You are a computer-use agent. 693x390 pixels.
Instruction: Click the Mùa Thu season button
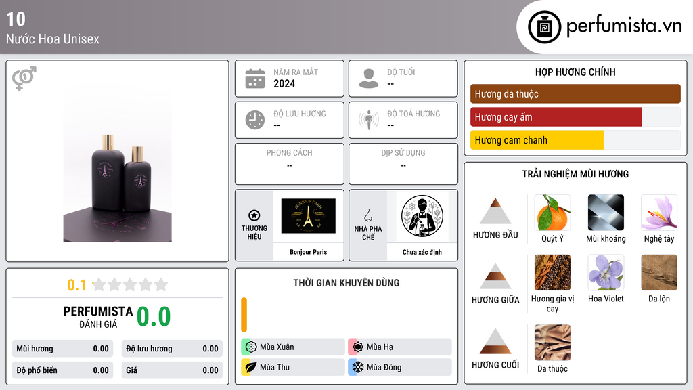click(x=293, y=367)
